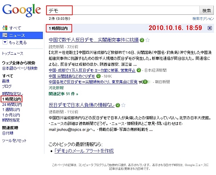The width and height of the screenshot is (216, 175).
Task: Click the Google logo
Action: click(22, 10)
